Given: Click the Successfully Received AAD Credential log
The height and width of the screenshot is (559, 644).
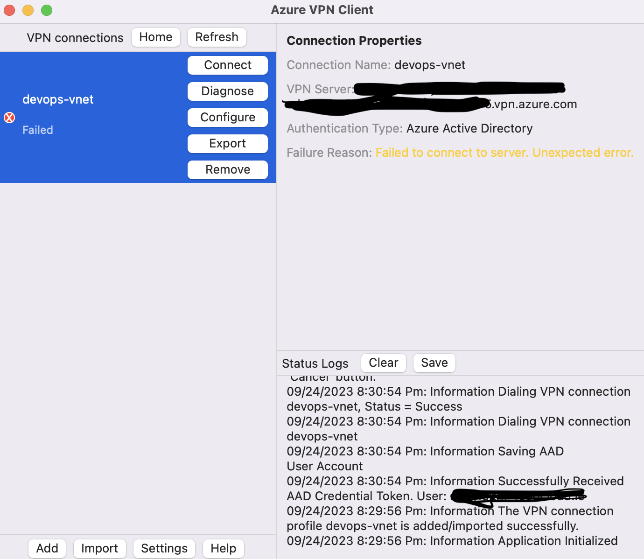Looking at the screenshot, I should tap(455, 489).
